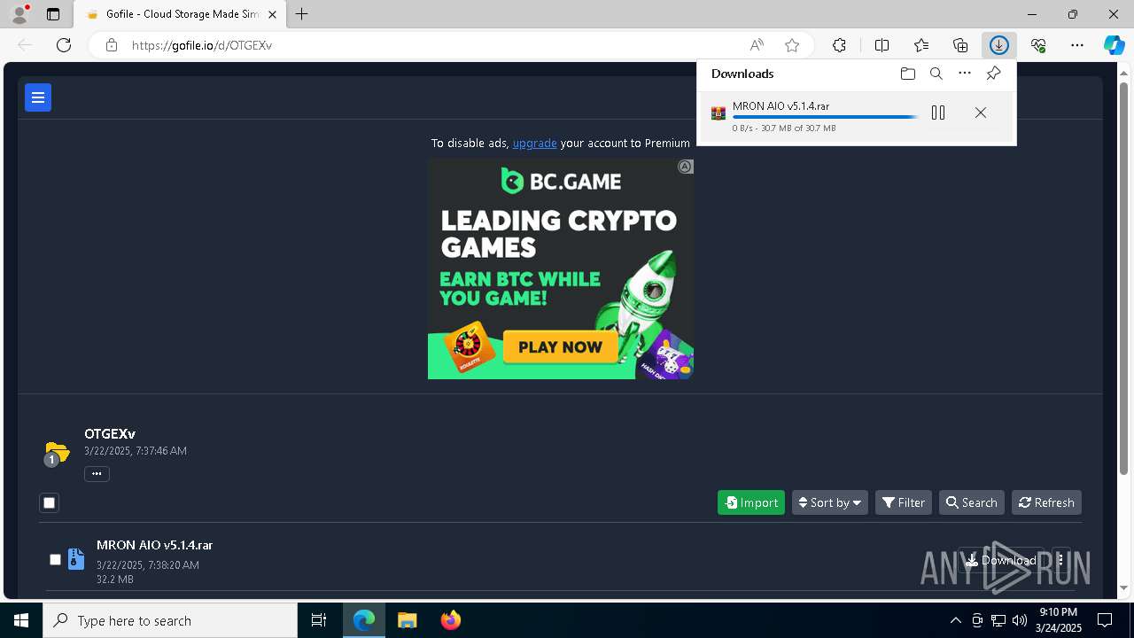The height and width of the screenshot is (638, 1134).
Task: Click the Import button
Action: click(751, 502)
